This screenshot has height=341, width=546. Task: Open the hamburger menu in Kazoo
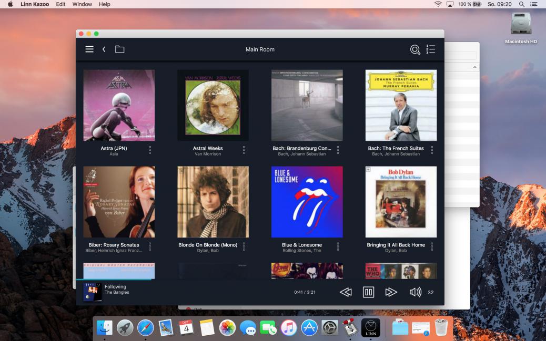89,49
